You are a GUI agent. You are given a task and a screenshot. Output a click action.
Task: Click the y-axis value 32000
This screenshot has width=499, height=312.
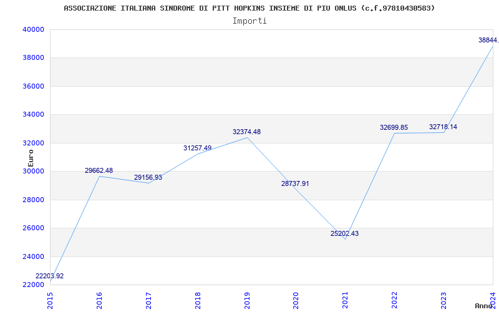33,144
